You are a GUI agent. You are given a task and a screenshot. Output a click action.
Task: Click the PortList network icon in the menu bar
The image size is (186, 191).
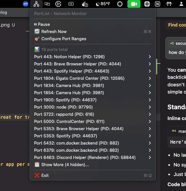(x=36, y=4)
